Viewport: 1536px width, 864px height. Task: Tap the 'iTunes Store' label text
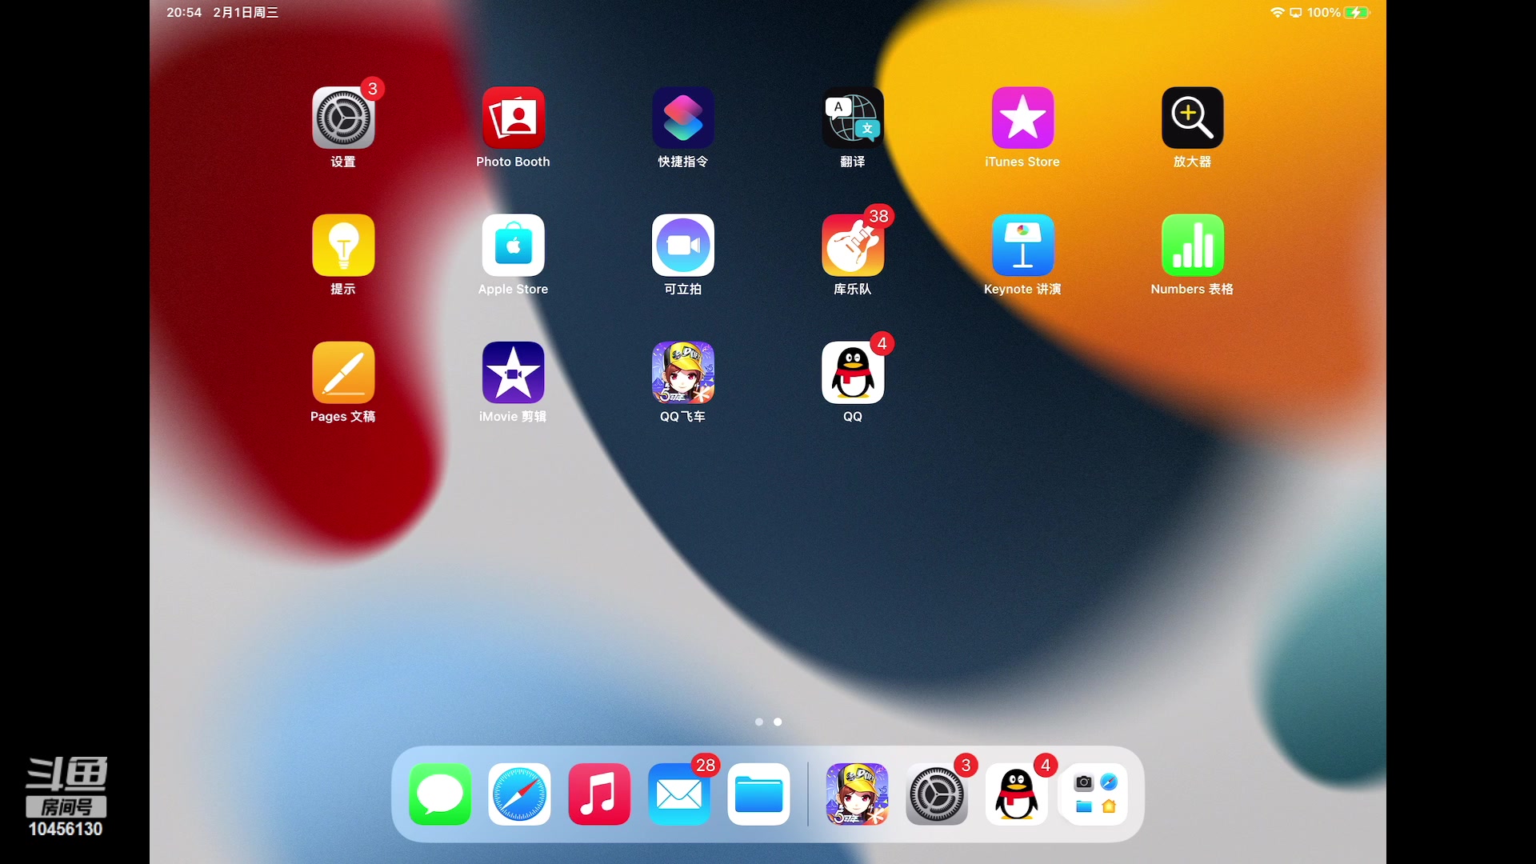point(1022,162)
